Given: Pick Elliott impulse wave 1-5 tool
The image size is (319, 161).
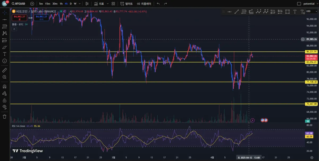Looking at the screenshot, I should pos(258,11).
